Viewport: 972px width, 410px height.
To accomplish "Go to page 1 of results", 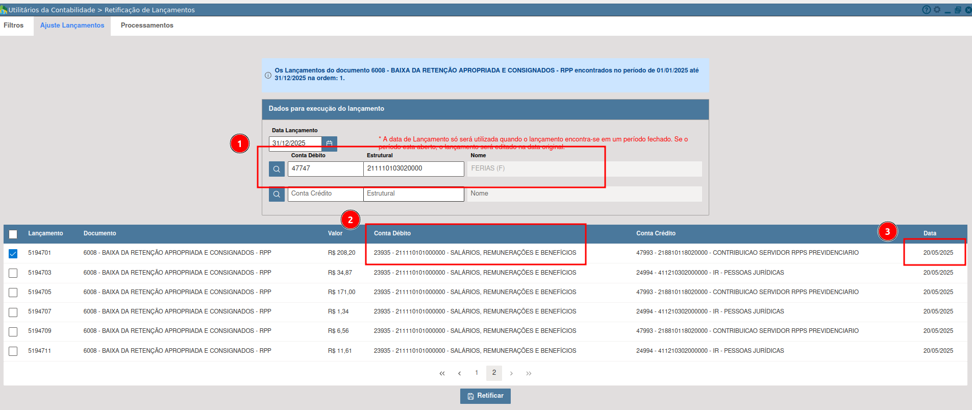I will tap(477, 373).
